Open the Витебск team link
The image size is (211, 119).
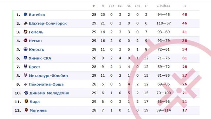pyautogui.click(x=37, y=15)
